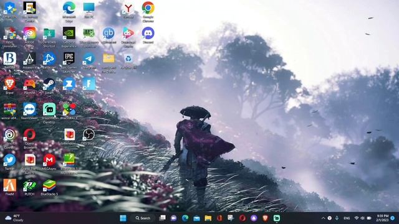The image size is (399, 224).
Task: Open Epic Games Launcher desktop shortcut
Action: tap(69, 58)
